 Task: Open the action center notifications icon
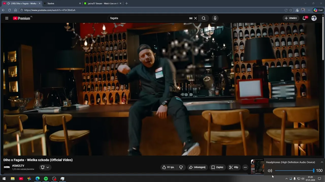[x=319, y=179]
